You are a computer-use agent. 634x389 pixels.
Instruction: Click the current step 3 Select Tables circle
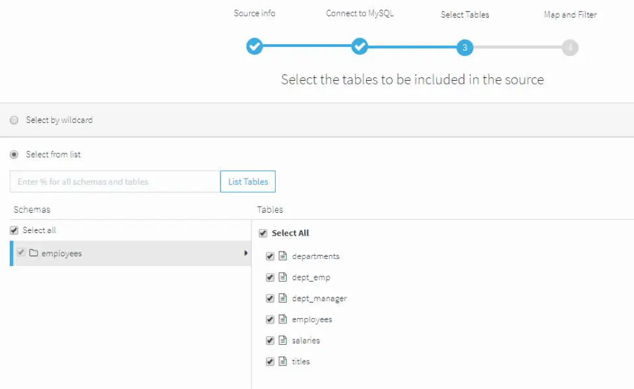(x=464, y=47)
